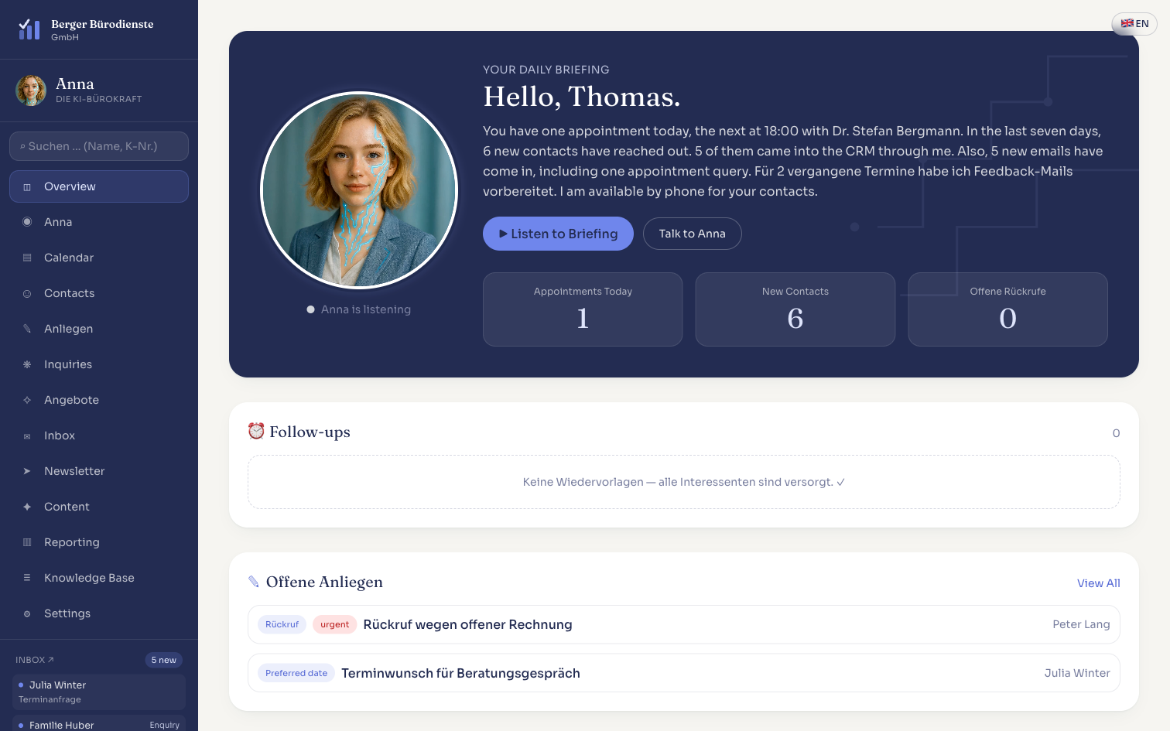Click the Knowledge Base list icon

[27, 578]
